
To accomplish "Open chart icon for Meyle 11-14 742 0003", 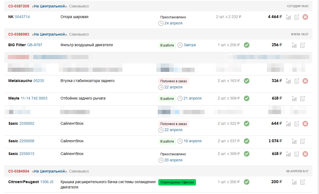I will (x=294, y=98).
